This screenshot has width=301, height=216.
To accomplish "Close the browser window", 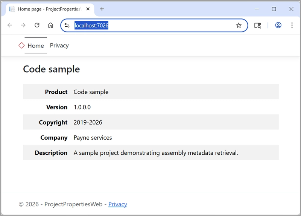I will pos(291,9).
